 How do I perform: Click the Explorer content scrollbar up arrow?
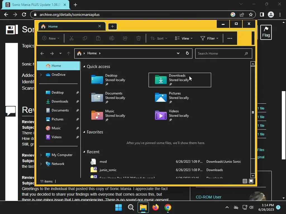pos(253,64)
